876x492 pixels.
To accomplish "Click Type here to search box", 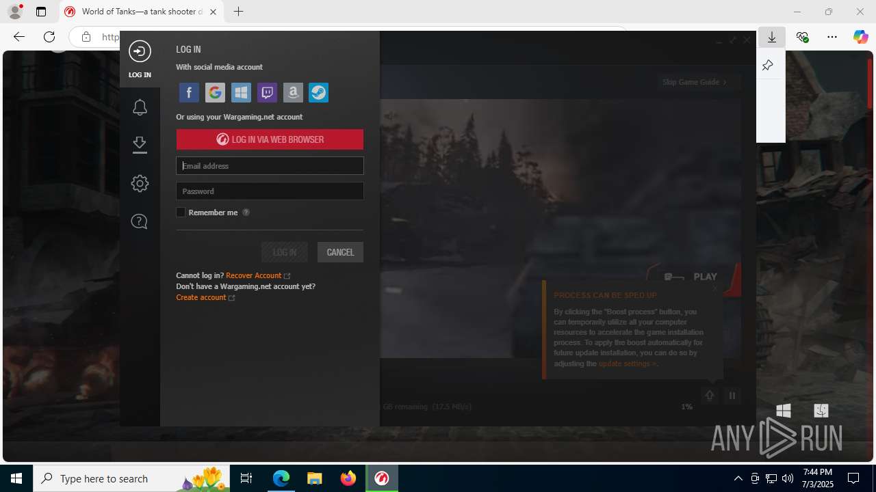I will click(132, 478).
